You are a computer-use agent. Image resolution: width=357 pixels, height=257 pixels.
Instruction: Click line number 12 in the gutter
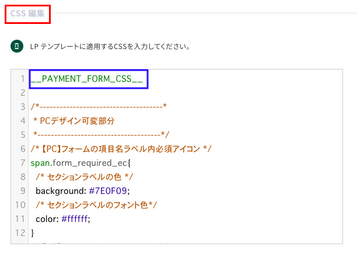(20, 233)
